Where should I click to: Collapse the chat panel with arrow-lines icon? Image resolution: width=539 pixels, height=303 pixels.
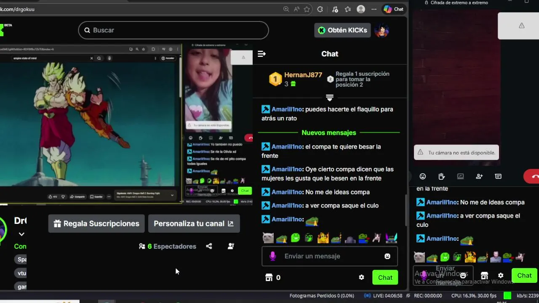coord(261,54)
